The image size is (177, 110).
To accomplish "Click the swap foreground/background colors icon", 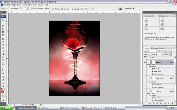I will click(x=4, y=89).
